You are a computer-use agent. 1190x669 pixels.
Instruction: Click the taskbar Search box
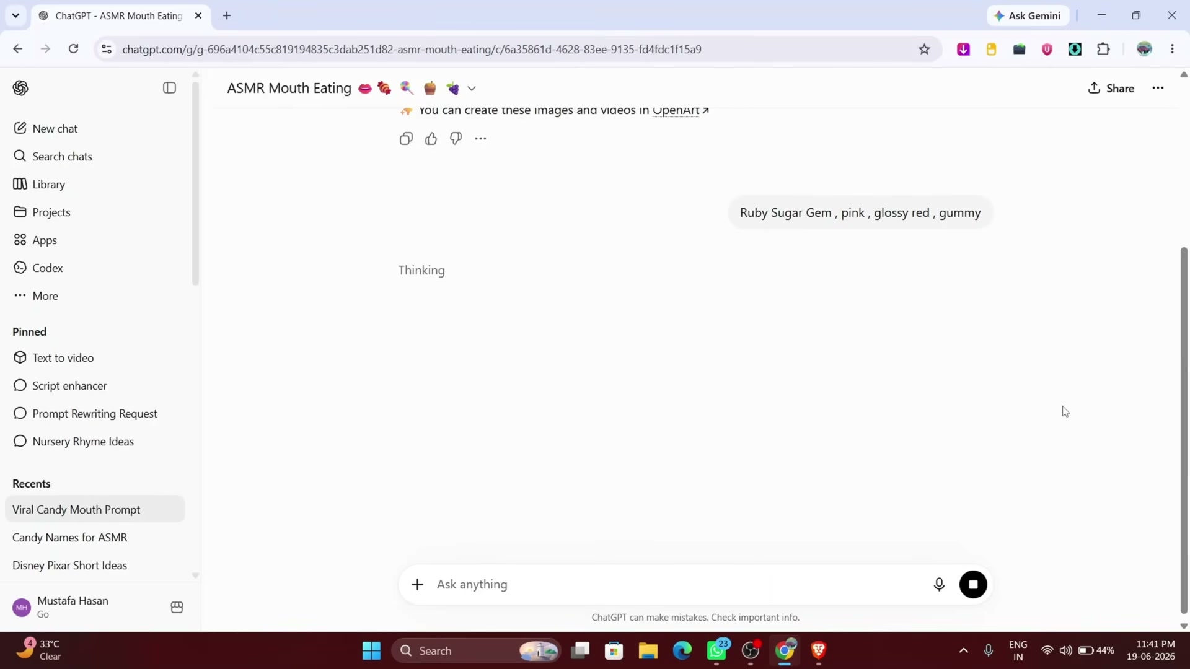pos(476,651)
